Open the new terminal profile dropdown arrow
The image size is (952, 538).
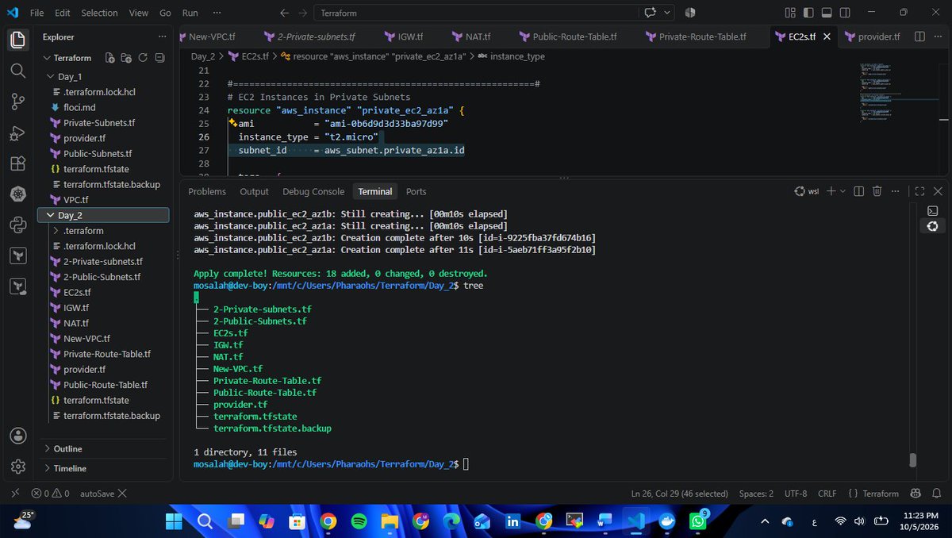click(843, 191)
